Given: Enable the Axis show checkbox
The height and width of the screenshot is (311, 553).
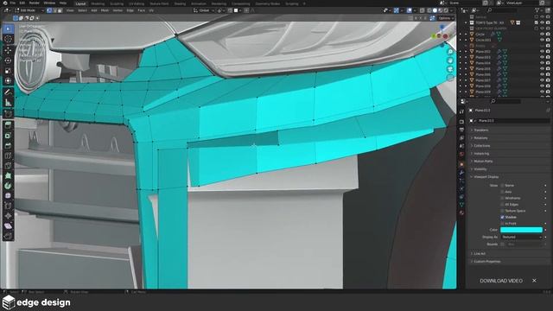Looking at the screenshot, I should click(x=502, y=192).
